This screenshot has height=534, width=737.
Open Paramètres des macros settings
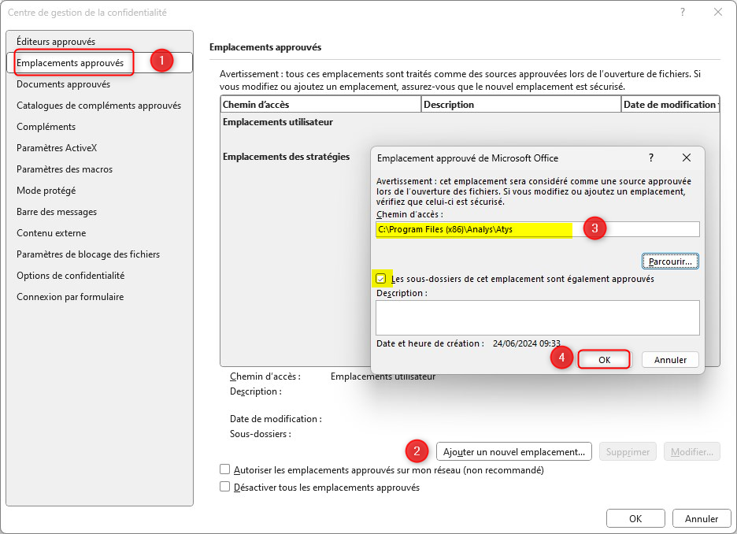65,169
